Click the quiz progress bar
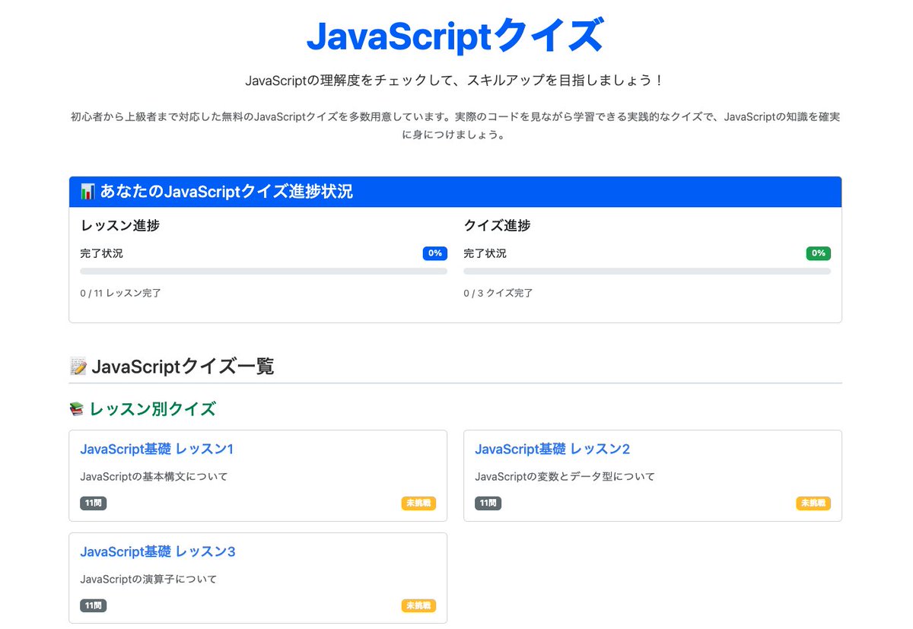 [x=647, y=271]
